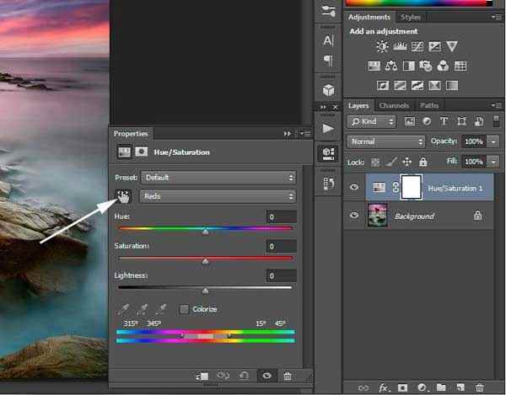The height and width of the screenshot is (395, 506).
Task: Switch to the Channels tab
Action: click(394, 105)
